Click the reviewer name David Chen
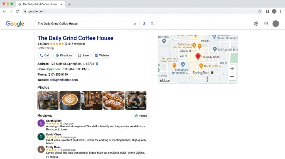This screenshot has height=159, width=285. point(53,135)
